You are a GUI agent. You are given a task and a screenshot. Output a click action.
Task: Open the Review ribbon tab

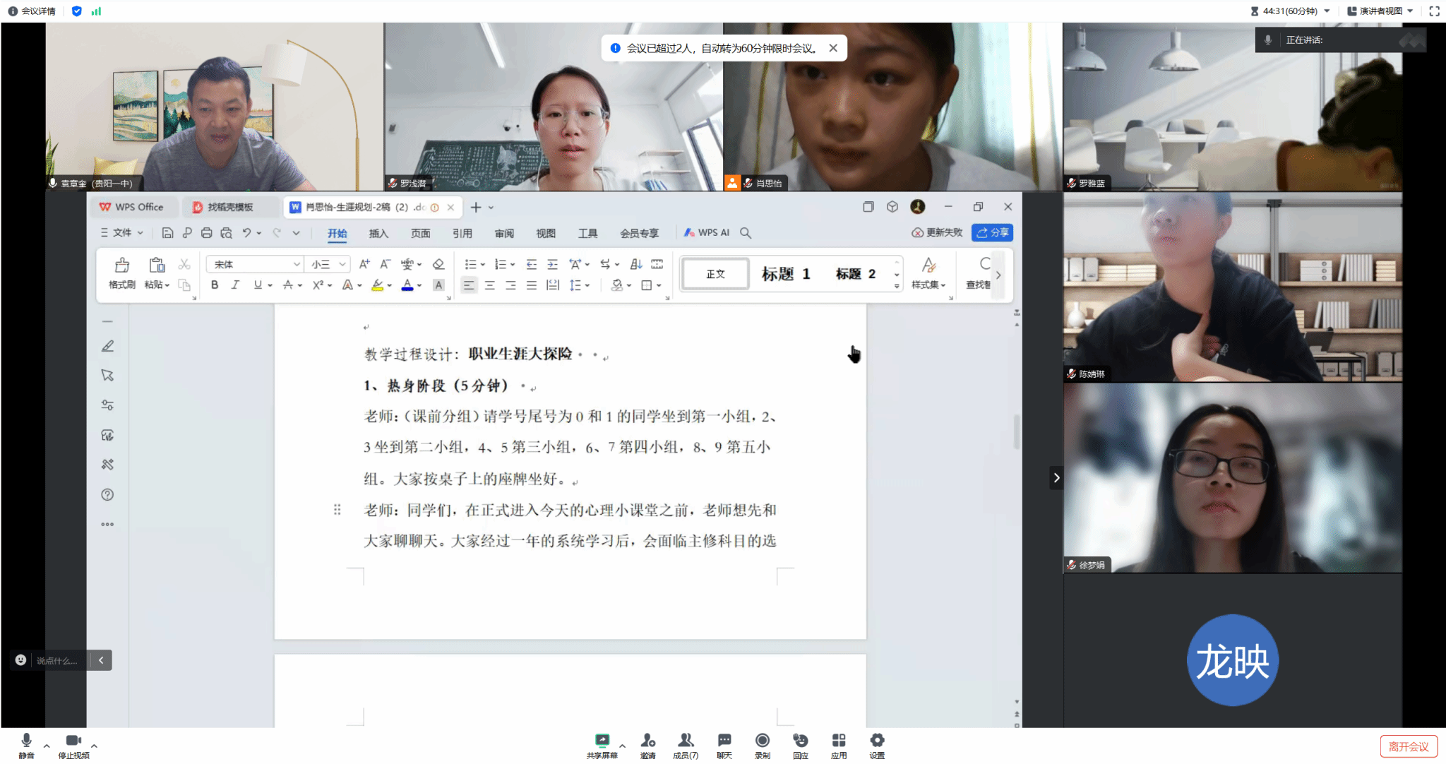tap(504, 233)
